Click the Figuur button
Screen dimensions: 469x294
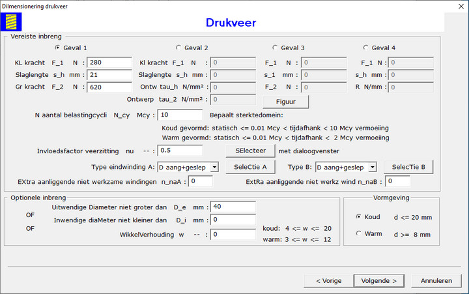point(286,102)
